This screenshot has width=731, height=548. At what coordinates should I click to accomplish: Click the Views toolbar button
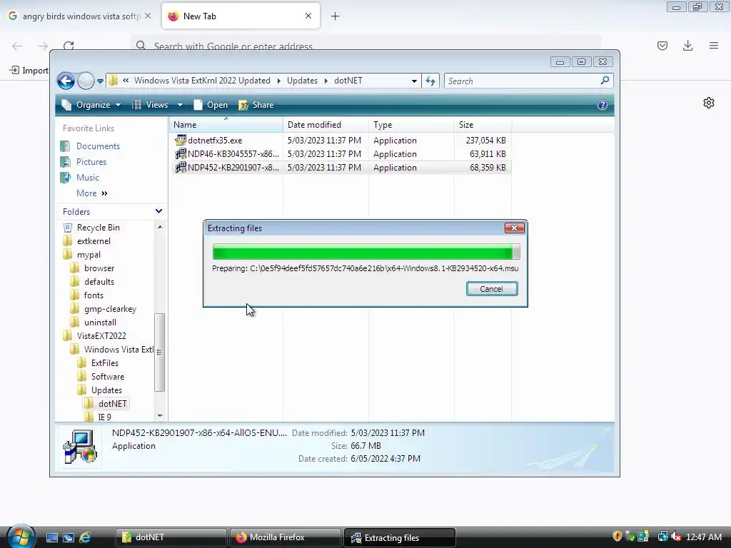(x=151, y=105)
